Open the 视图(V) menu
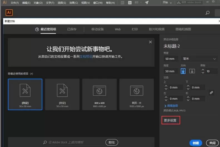Viewport: 220px width, 147px height. tap(85, 3)
